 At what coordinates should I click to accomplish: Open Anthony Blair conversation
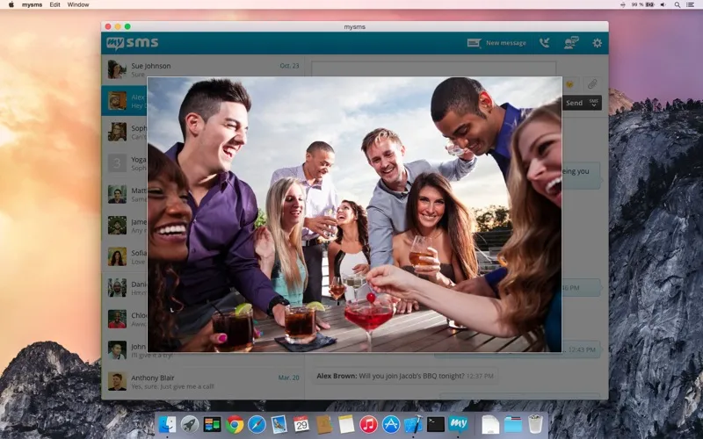click(203, 382)
